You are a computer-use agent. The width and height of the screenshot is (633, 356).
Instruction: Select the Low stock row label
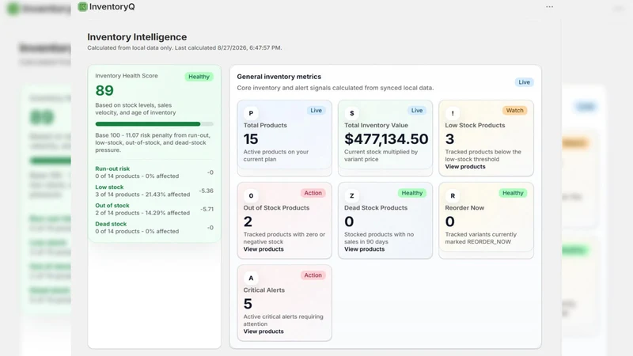pos(109,187)
